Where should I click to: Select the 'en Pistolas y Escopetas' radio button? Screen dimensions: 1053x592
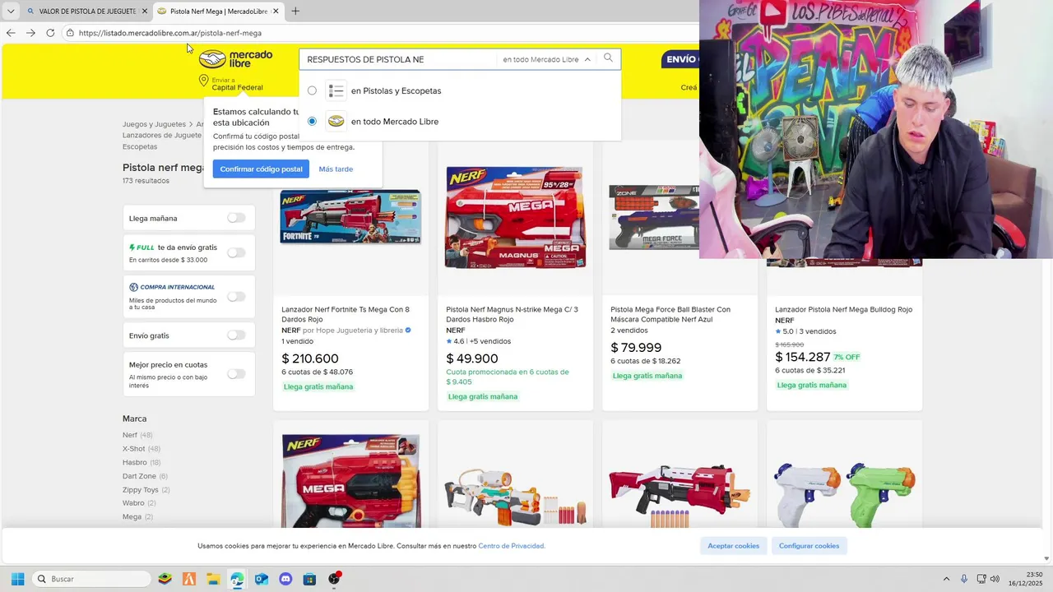coord(312,90)
